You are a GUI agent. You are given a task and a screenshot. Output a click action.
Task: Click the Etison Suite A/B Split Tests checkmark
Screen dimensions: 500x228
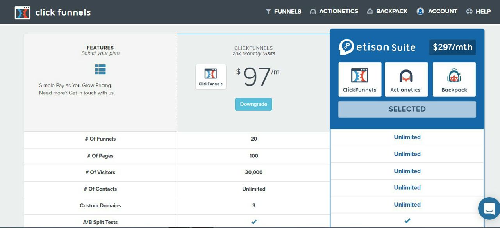[x=407, y=221]
